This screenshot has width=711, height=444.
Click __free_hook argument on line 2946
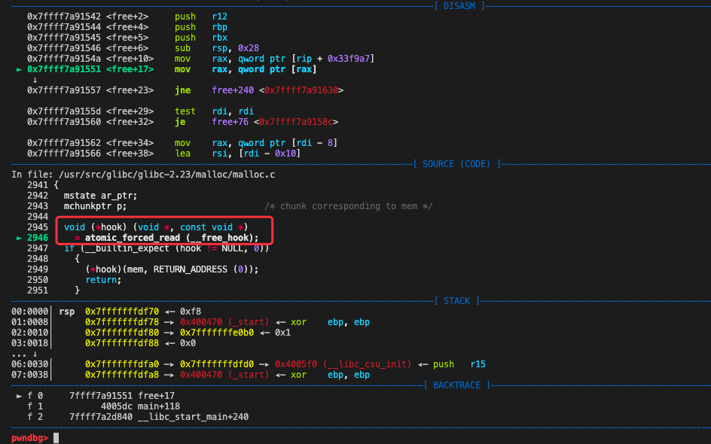click(219, 237)
